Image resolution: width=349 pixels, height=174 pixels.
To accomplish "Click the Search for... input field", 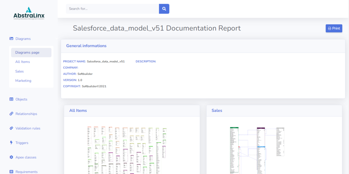I will [112, 9].
